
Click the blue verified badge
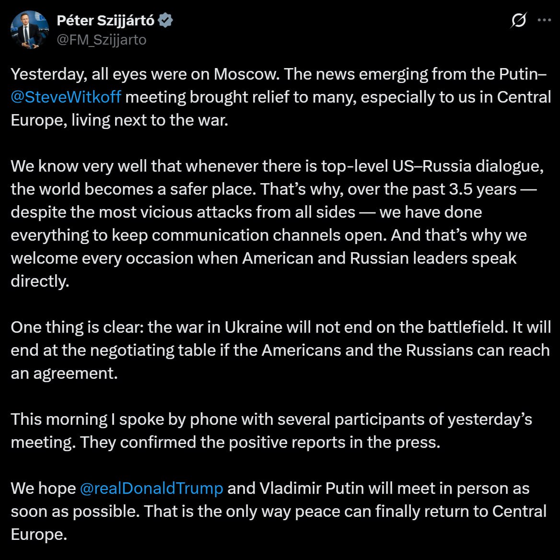click(x=165, y=20)
